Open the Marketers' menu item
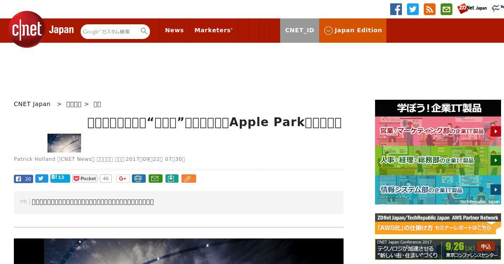 point(213,30)
